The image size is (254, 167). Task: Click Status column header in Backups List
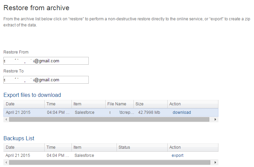tap(142, 147)
